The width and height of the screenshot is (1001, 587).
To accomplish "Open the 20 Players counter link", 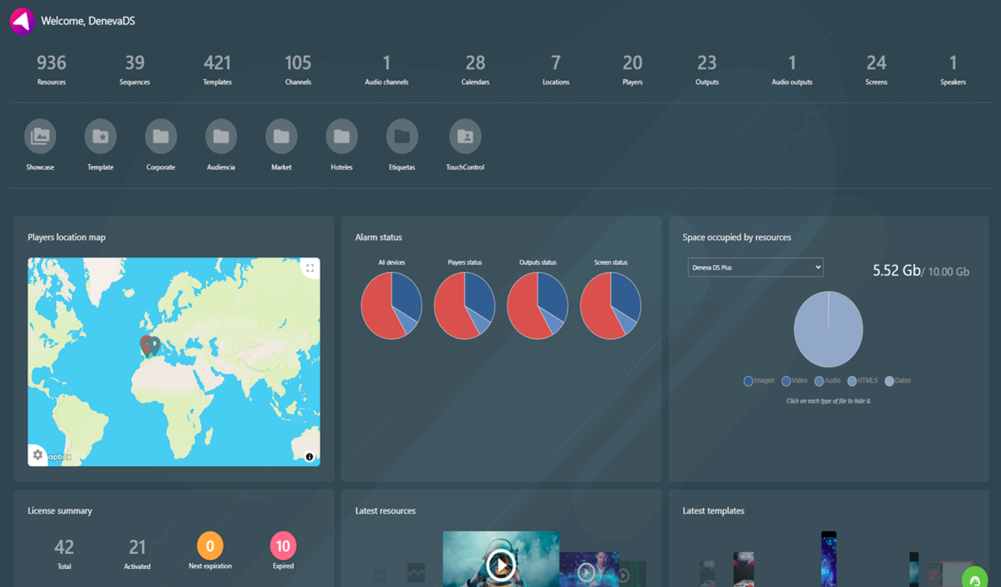I will tap(632, 68).
